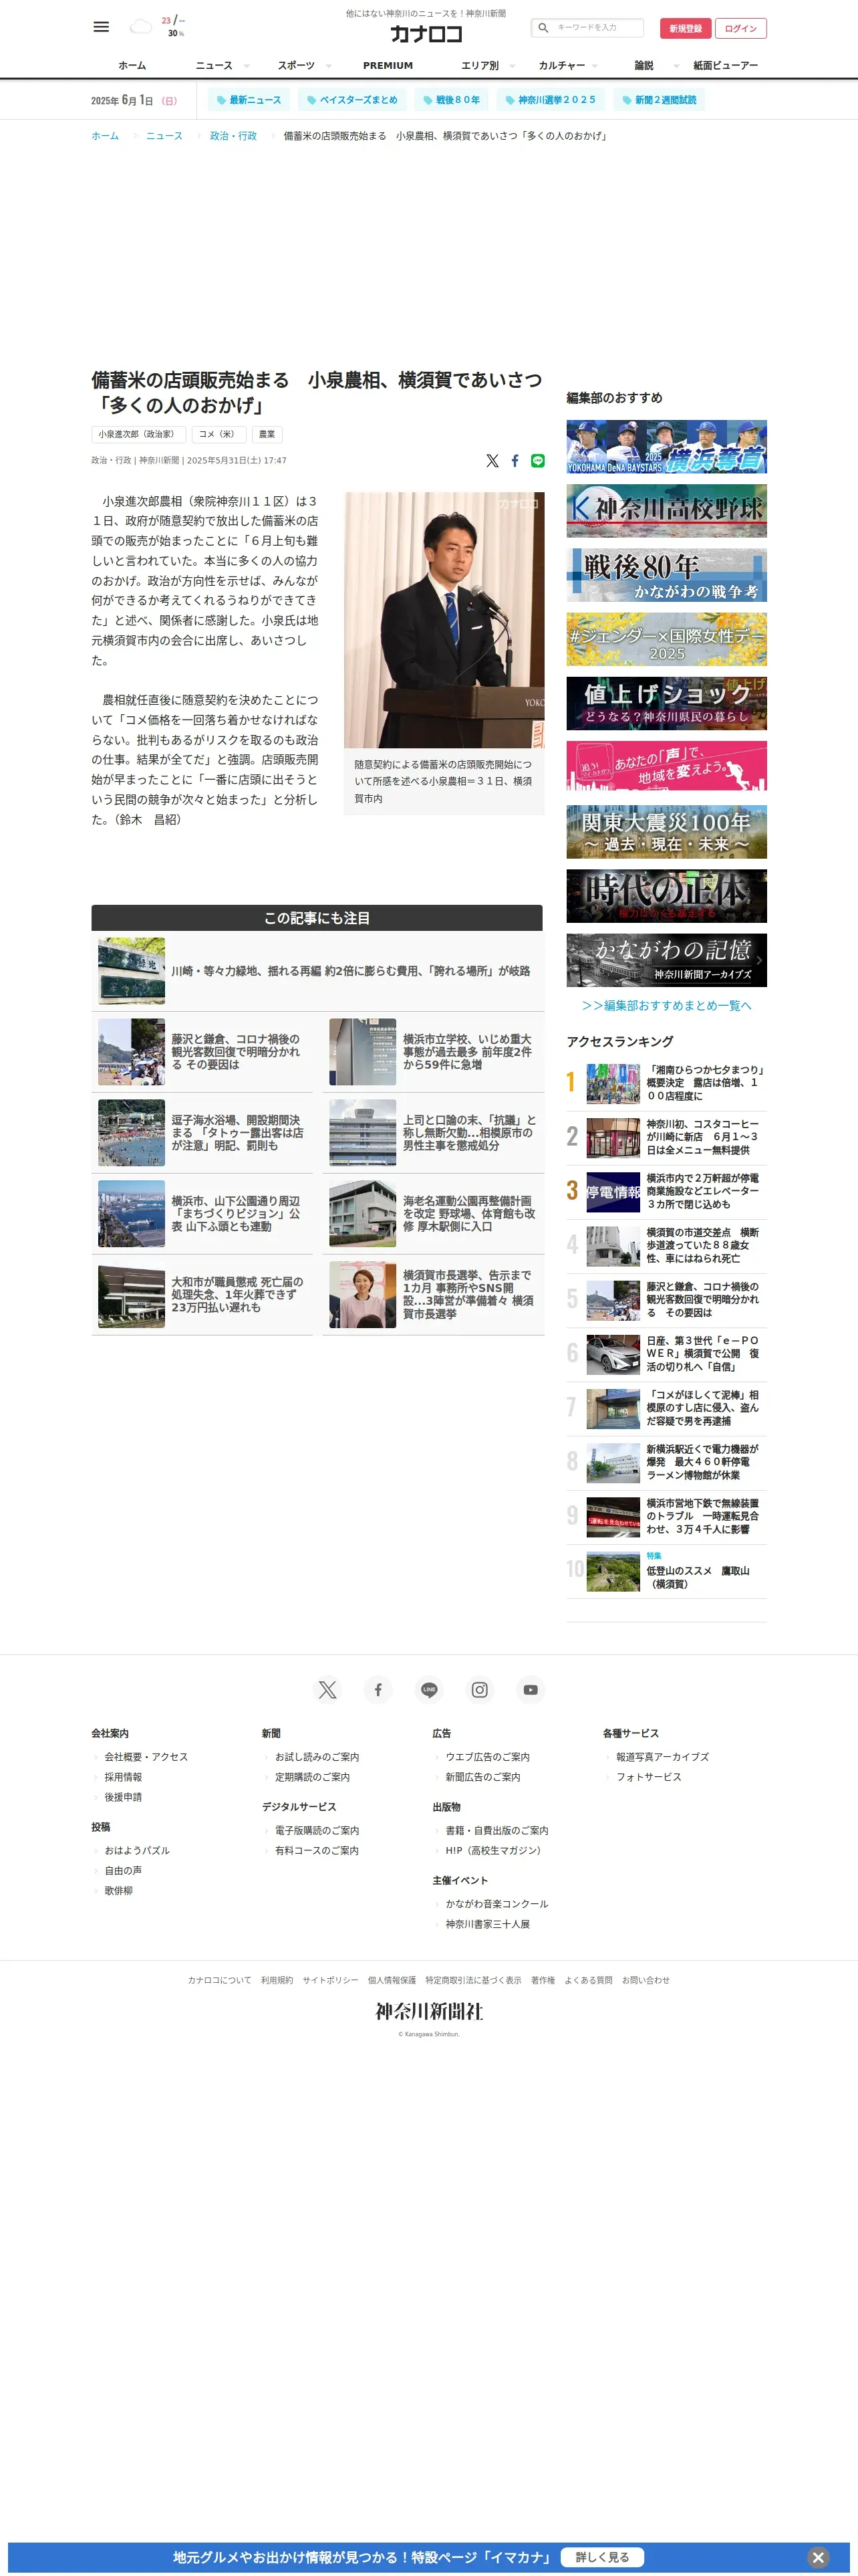858x2576 pixels.
Task: Open お問い合わせ footer link
Action: point(646,1980)
